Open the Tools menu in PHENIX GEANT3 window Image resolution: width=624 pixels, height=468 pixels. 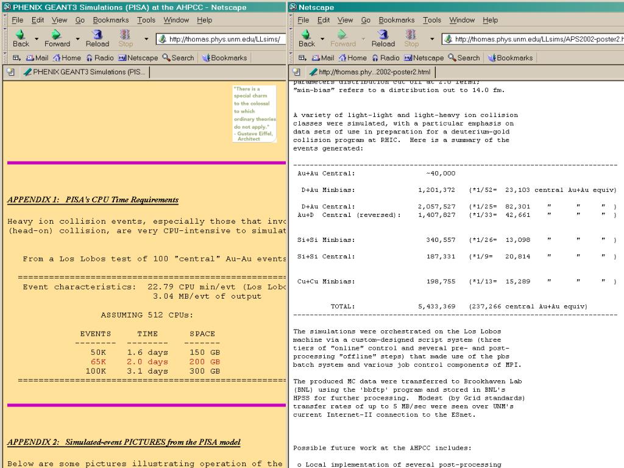coord(146,19)
